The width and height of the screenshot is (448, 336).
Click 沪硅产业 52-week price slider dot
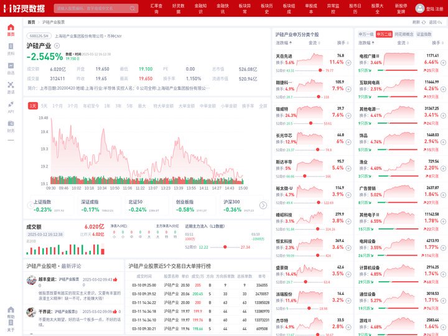225,247
